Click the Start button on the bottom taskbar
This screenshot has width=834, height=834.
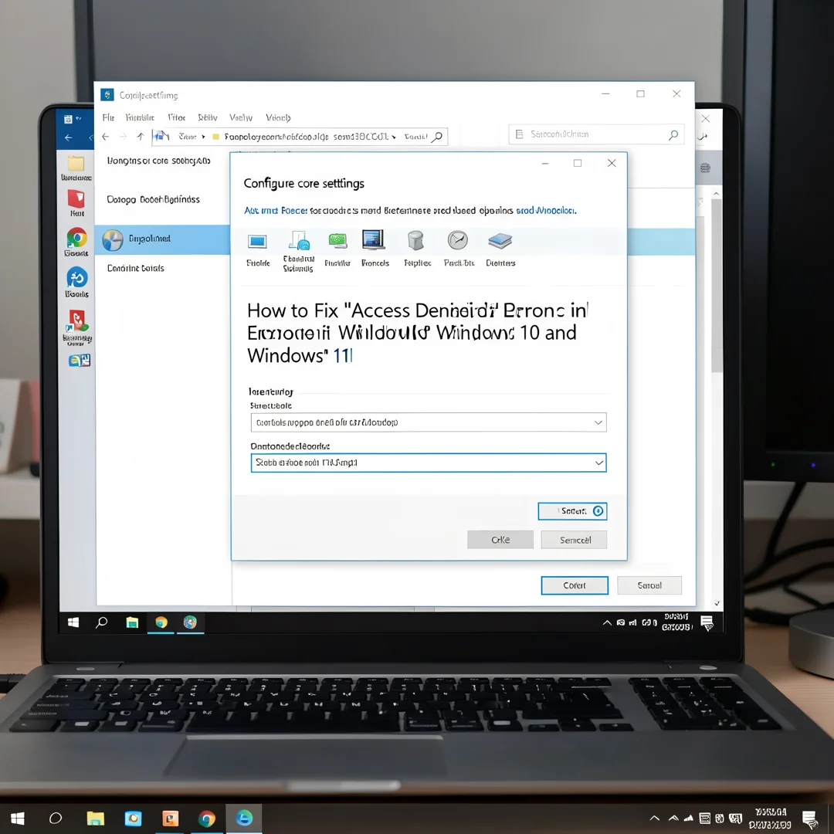click(18, 818)
